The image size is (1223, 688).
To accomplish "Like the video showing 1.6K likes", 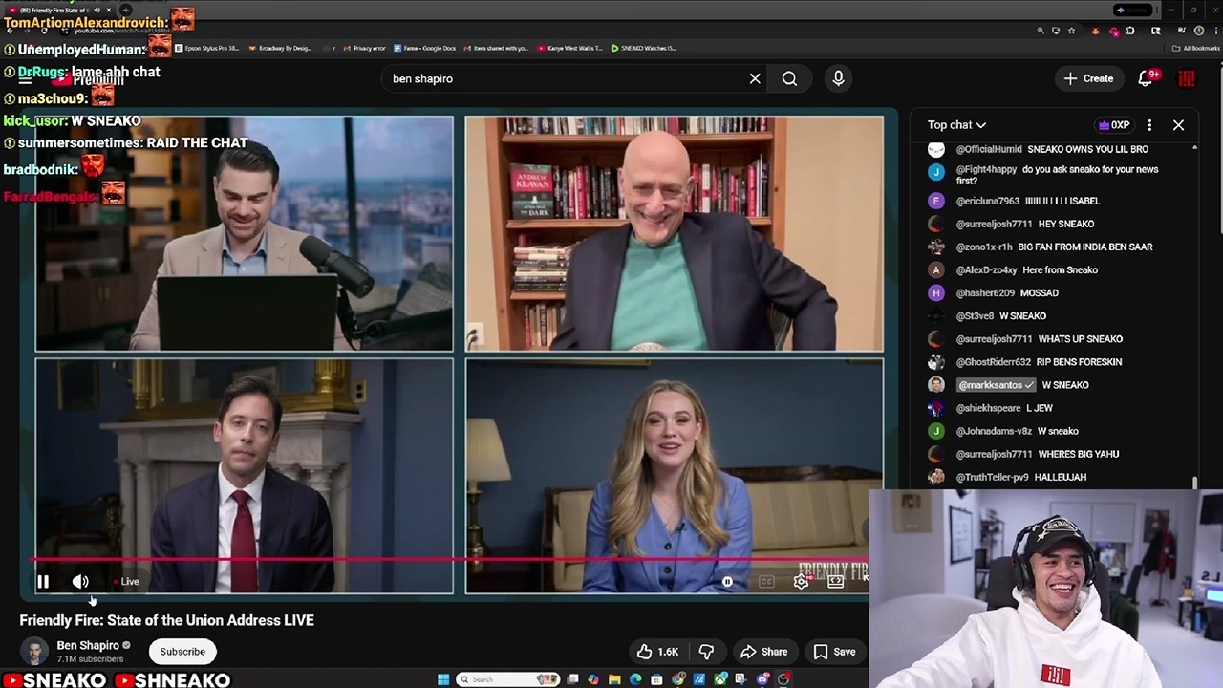I will coord(657,652).
